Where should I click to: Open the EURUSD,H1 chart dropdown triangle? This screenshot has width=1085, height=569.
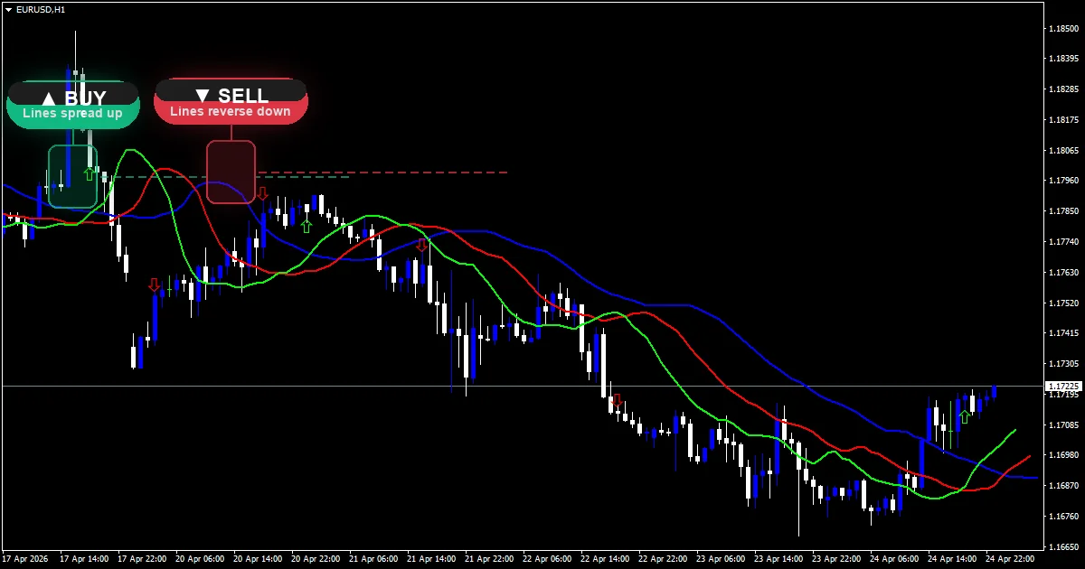click(x=8, y=9)
